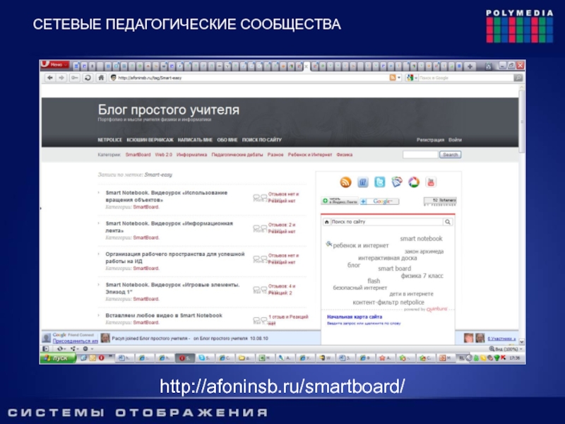Open the zoom Вид (100%) dropdown
This screenshot has height=424, width=565.
pos(506,349)
